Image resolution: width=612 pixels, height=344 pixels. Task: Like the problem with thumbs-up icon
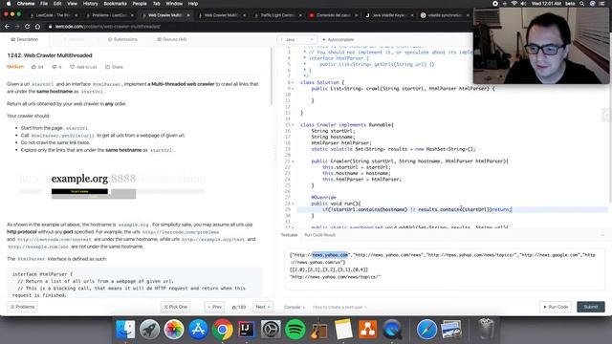click(37, 67)
